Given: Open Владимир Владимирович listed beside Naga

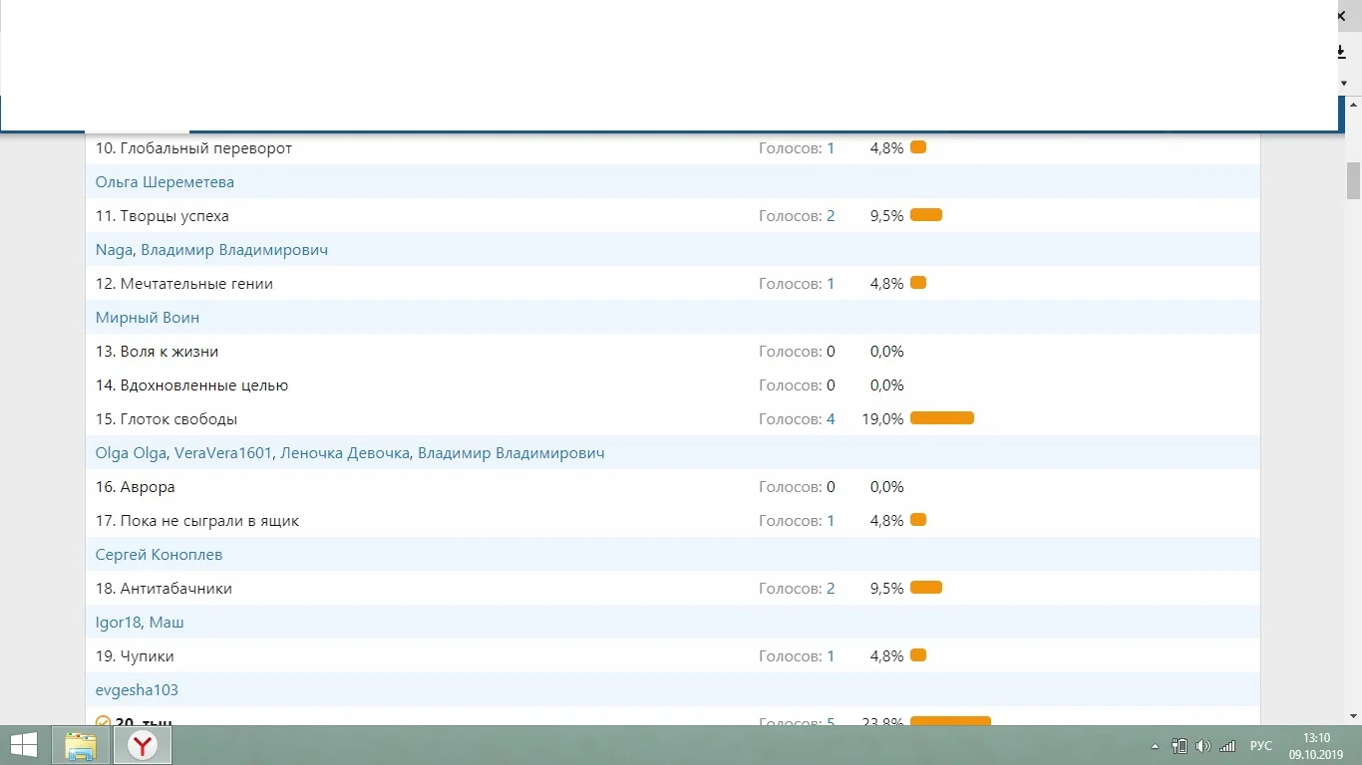Looking at the screenshot, I should [x=234, y=250].
